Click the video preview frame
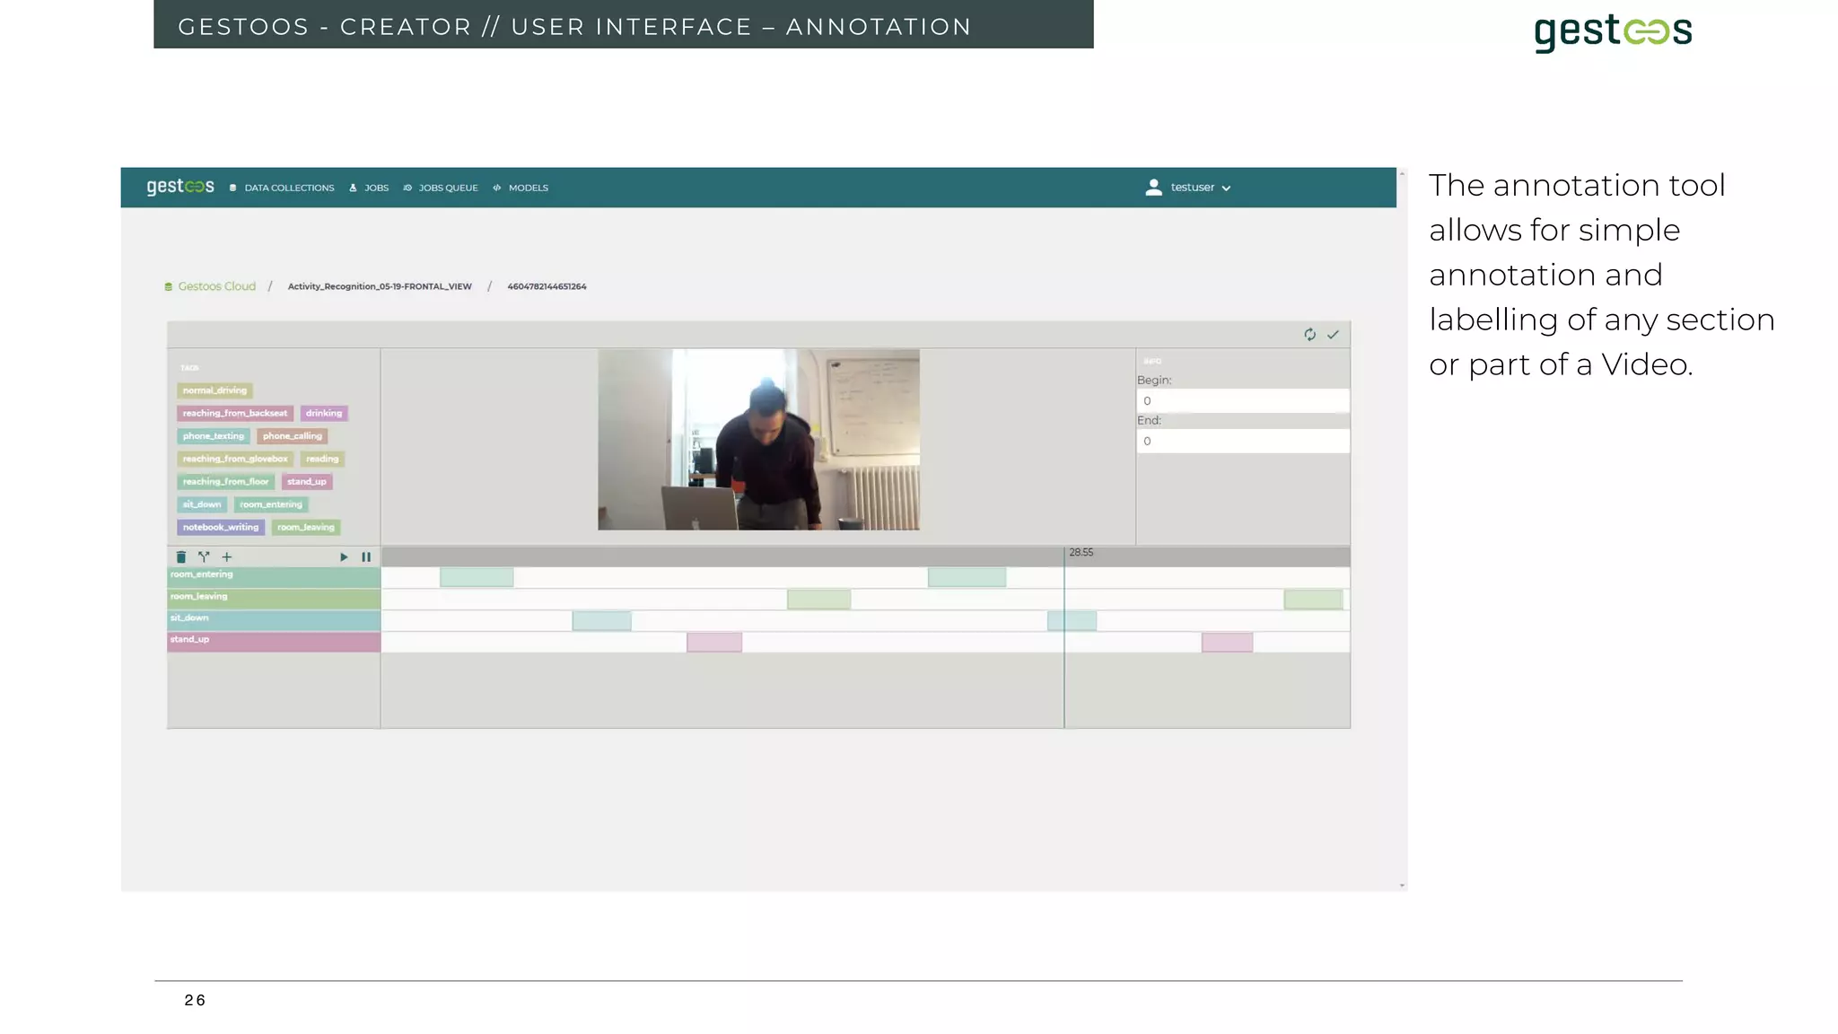 (x=758, y=439)
